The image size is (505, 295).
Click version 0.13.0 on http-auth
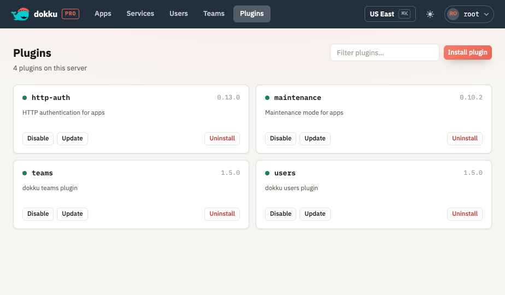coord(228,97)
